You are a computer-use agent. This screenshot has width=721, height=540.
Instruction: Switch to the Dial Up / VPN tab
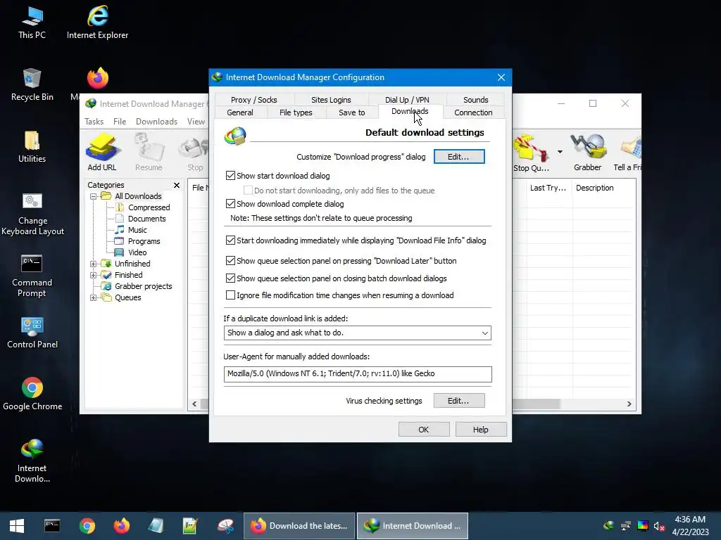[407, 100]
